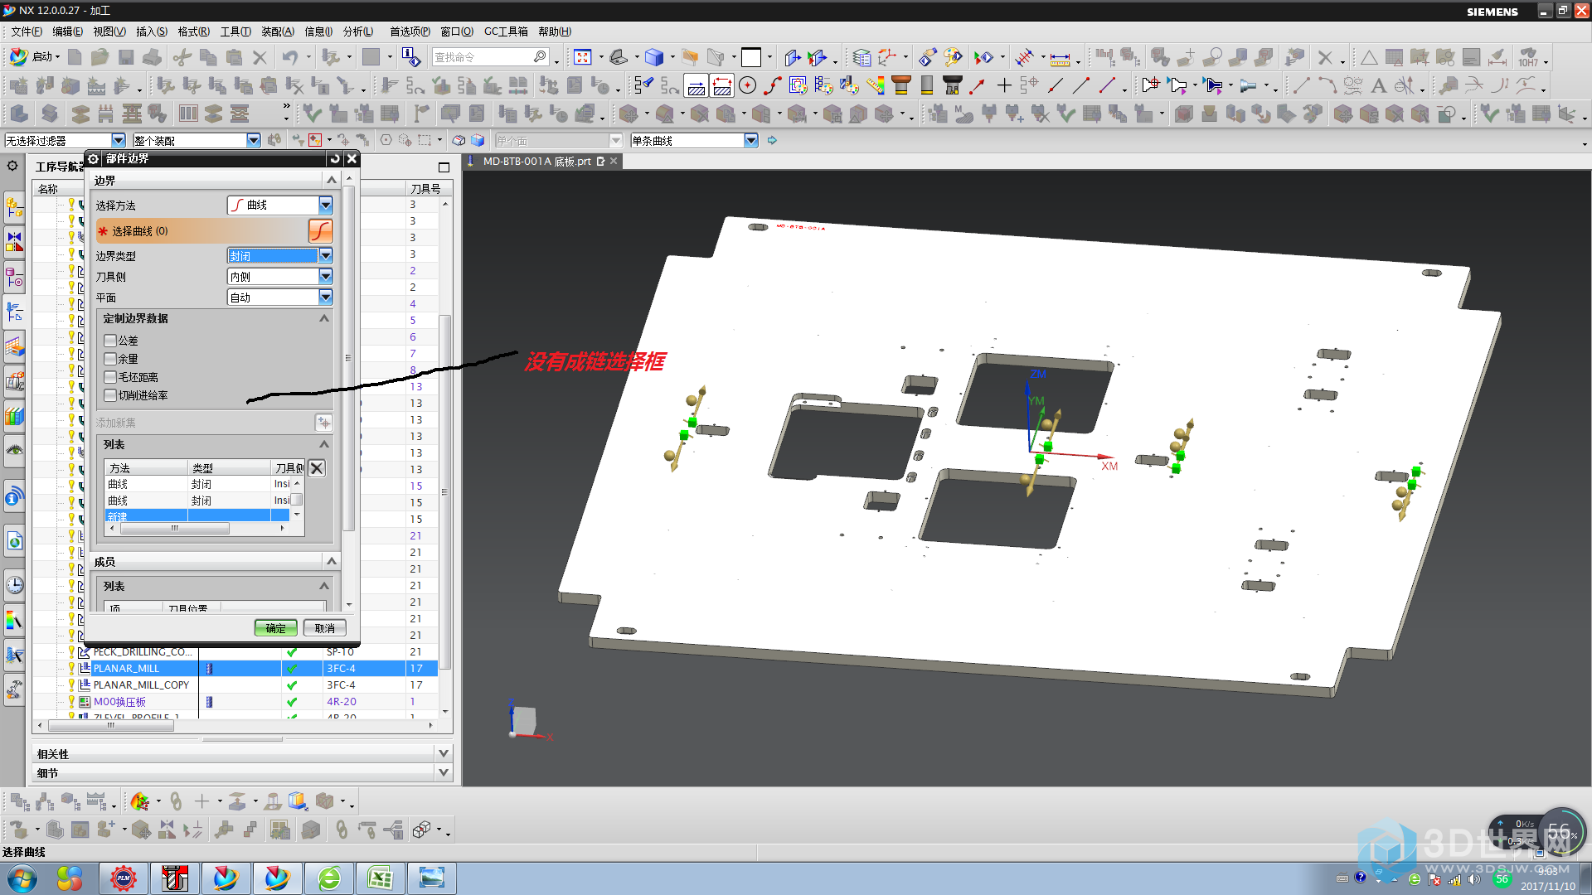Click the delete X button next to the boundary list

[x=317, y=468]
